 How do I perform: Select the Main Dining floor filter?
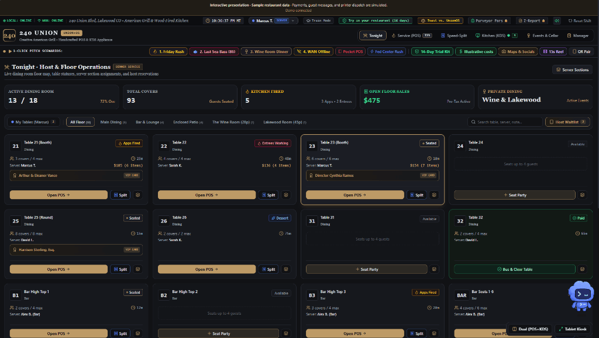[113, 122]
